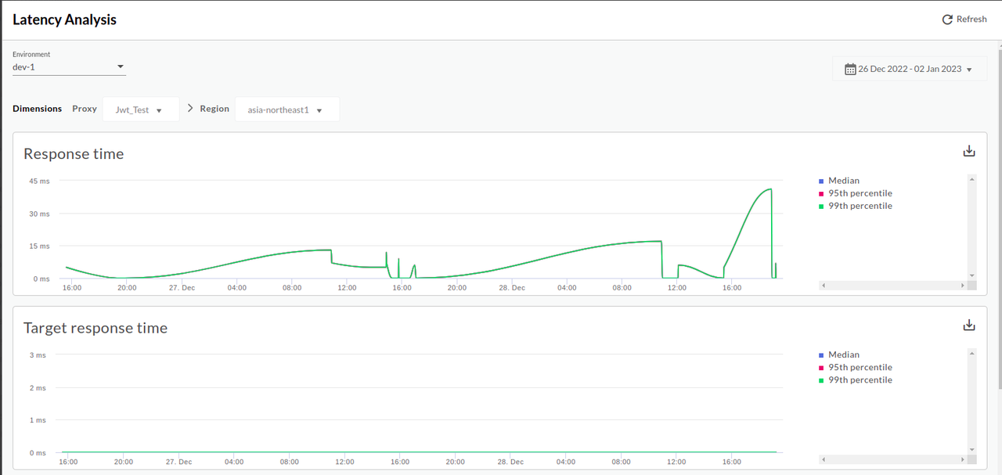Click blue Median swatch in Response time legend

[820, 181]
